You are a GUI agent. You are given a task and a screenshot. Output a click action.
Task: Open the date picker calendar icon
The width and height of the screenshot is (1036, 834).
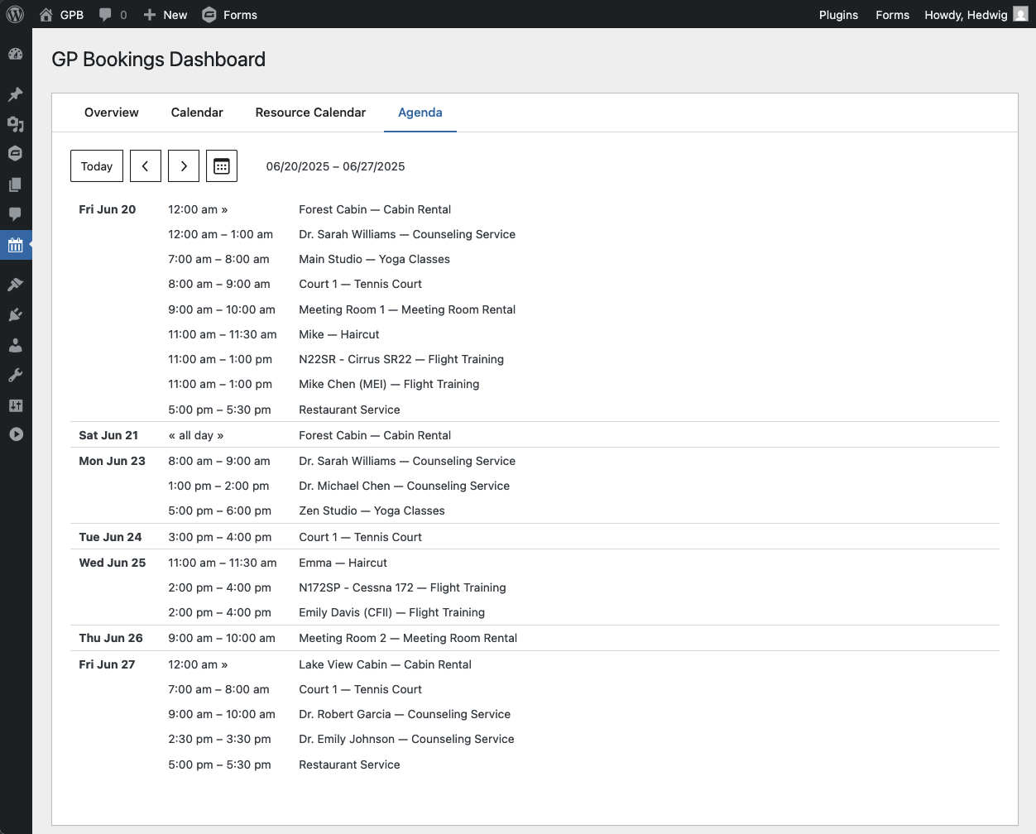[x=222, y=165]
